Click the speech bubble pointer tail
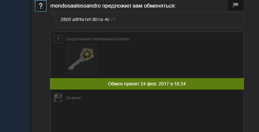 point(53,14)
